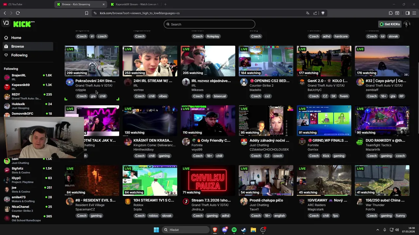
Task: Click the fivem tag under BaUcHyC stream
Action: click(x=344, y=96)
